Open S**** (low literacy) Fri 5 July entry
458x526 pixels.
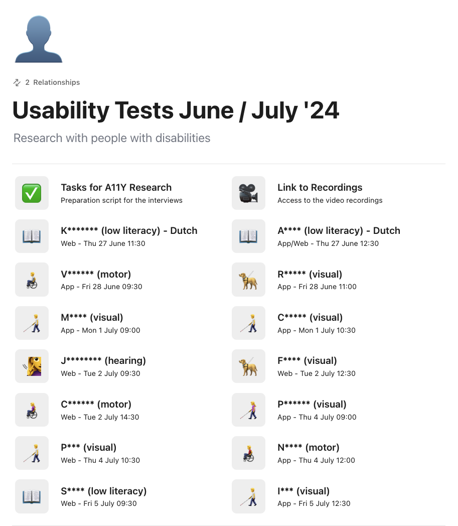click(x=104, y=491)
